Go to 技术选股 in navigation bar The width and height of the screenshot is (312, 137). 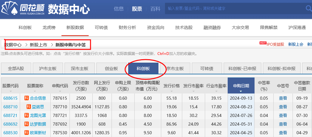point(184,28)
